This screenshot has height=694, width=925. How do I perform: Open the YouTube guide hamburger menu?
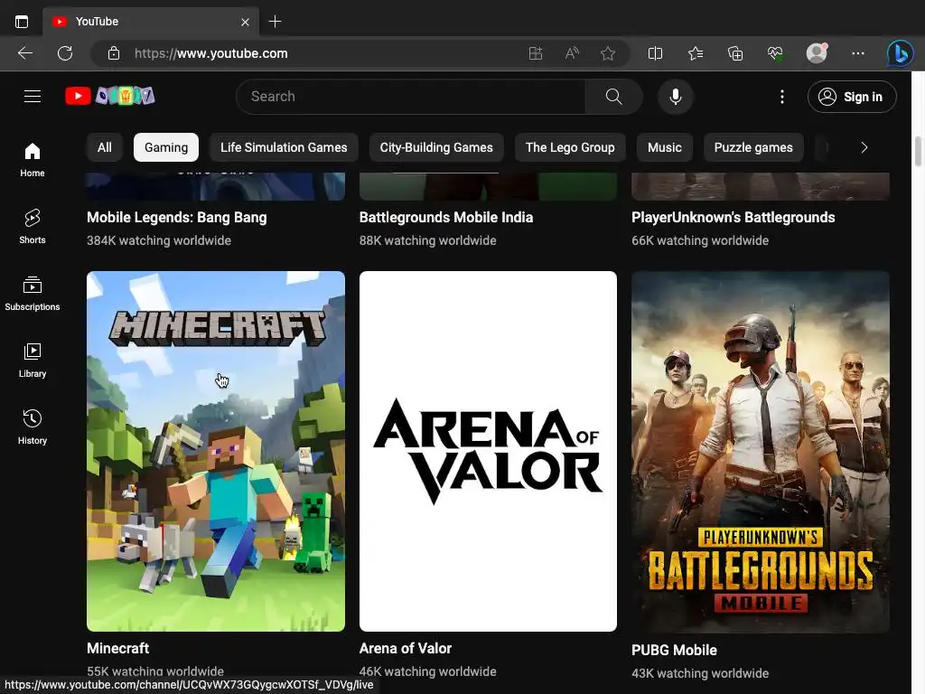[x=33, y=96]
